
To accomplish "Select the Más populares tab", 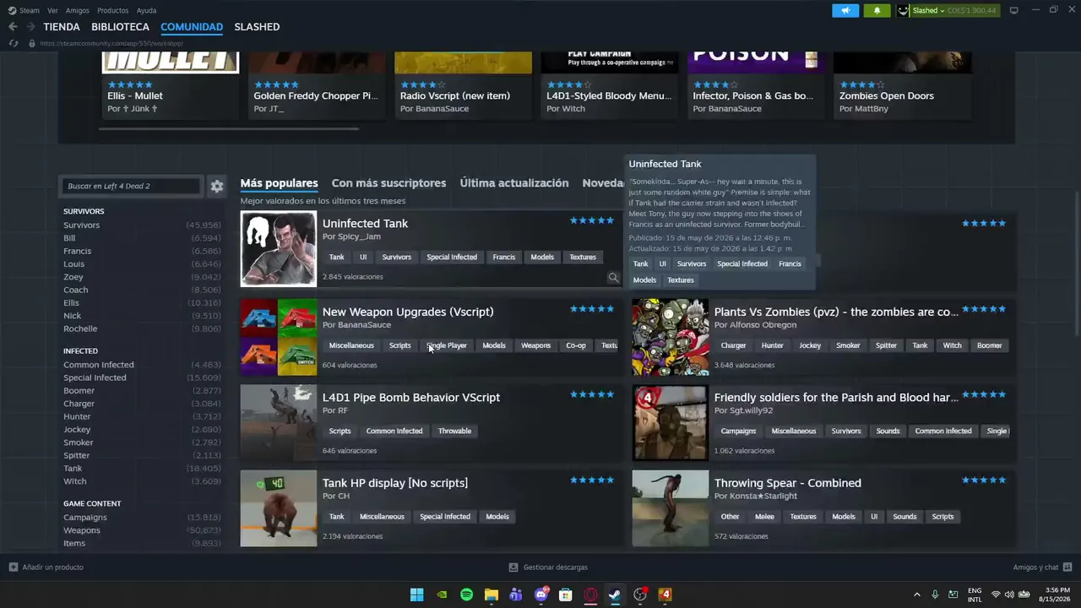I will pos(279,183).
